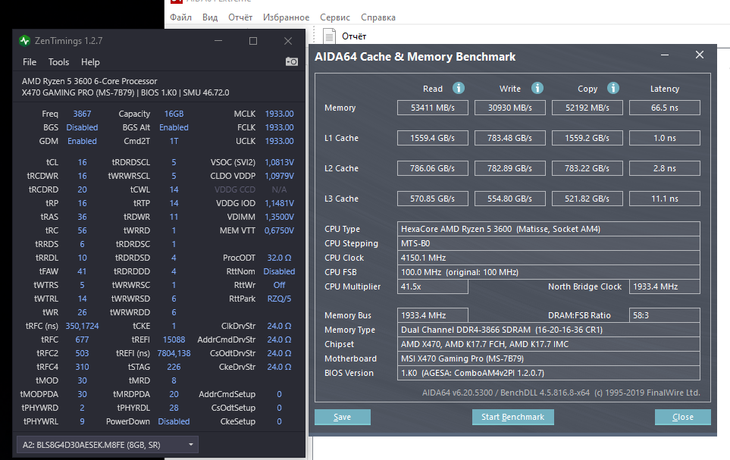Screen dimensions: 730x460
Task: Click tRCDRD value 20
Action: pyautogui.click(x=82, y=189)
